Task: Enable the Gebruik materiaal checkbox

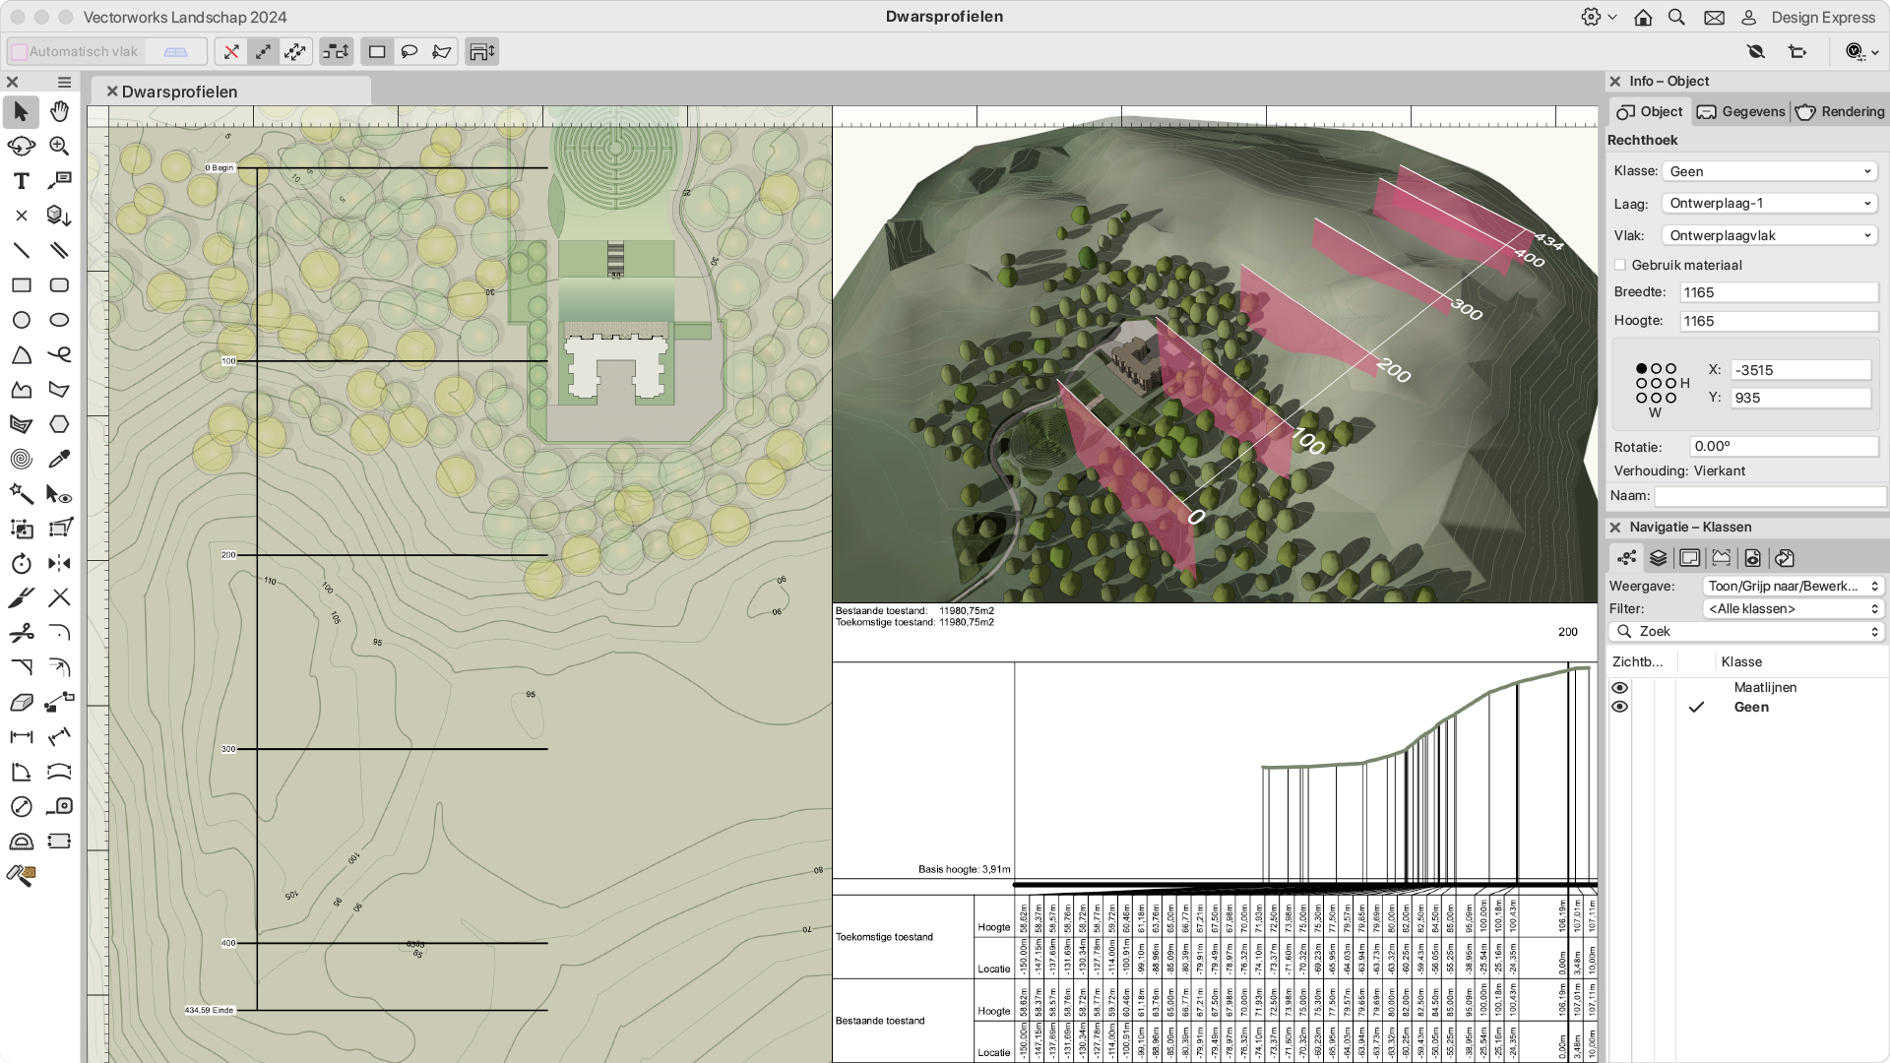Action: pos(1620,265)
